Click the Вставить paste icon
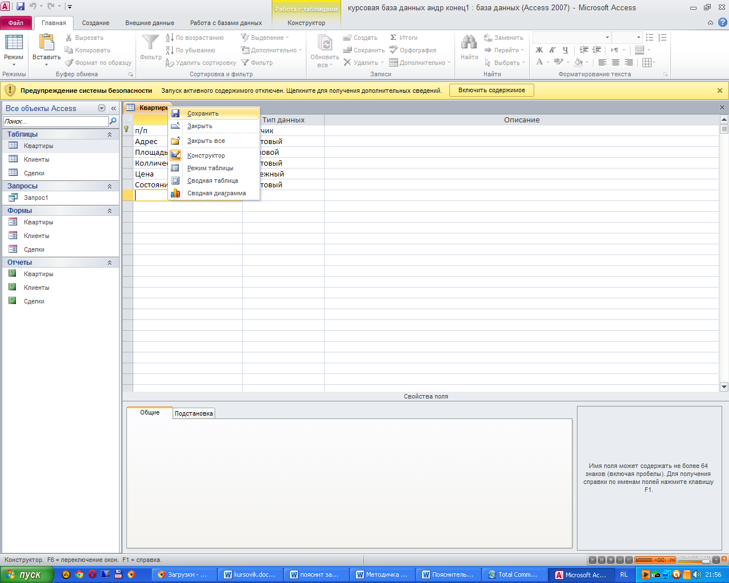The height and width of the screenshot is (583, 729). point(46,42)
